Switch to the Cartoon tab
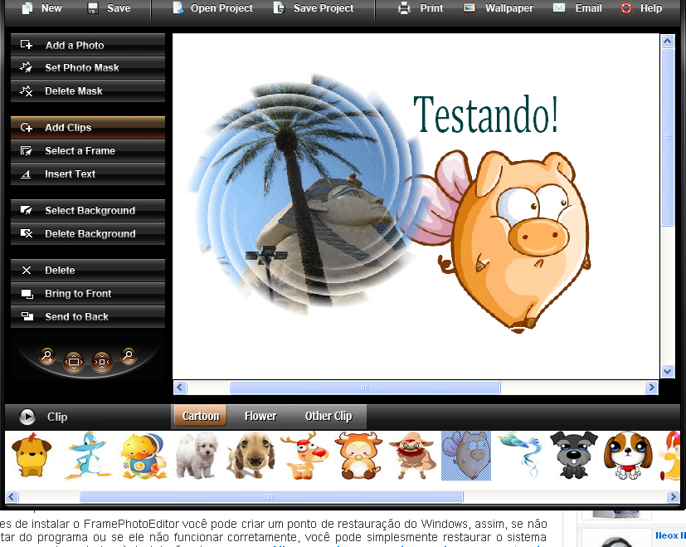The height and width of the screenshot is (547, 686). pos(201,416)
